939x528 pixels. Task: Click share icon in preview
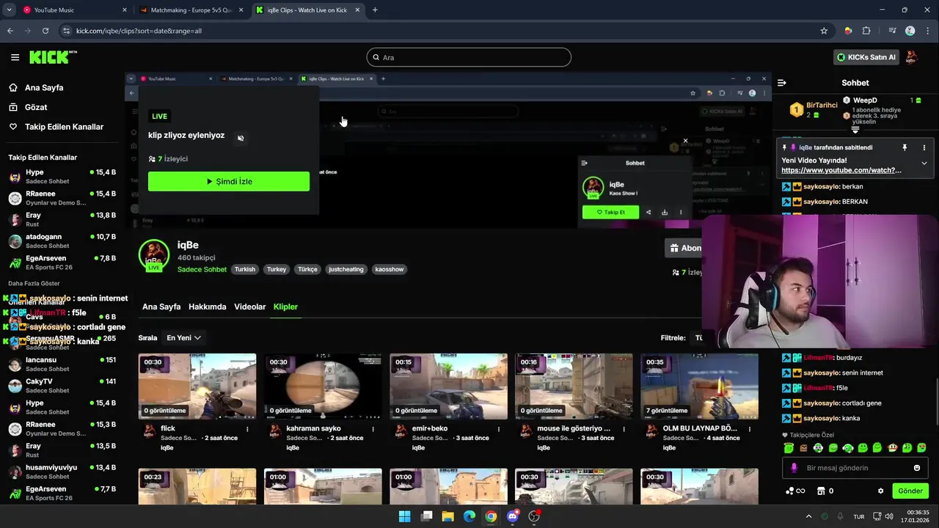(x=648, y=212)
